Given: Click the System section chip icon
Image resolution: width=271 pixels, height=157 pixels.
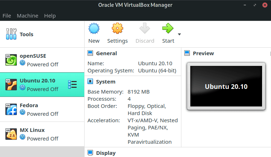Looking at the screenshot, I should pyautogui.click(x=90, y=81).
